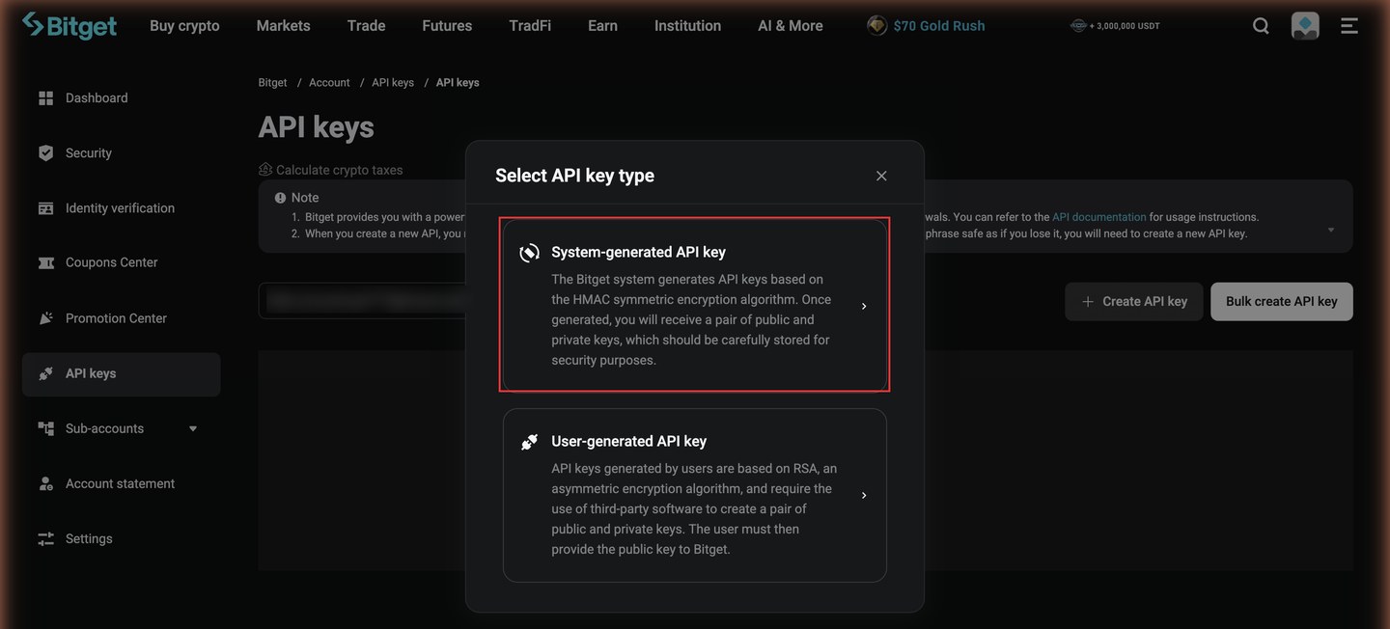Open Identity verification label in sidebar
This screenshot has width=1390, height=629.
[x=120, y=208]
